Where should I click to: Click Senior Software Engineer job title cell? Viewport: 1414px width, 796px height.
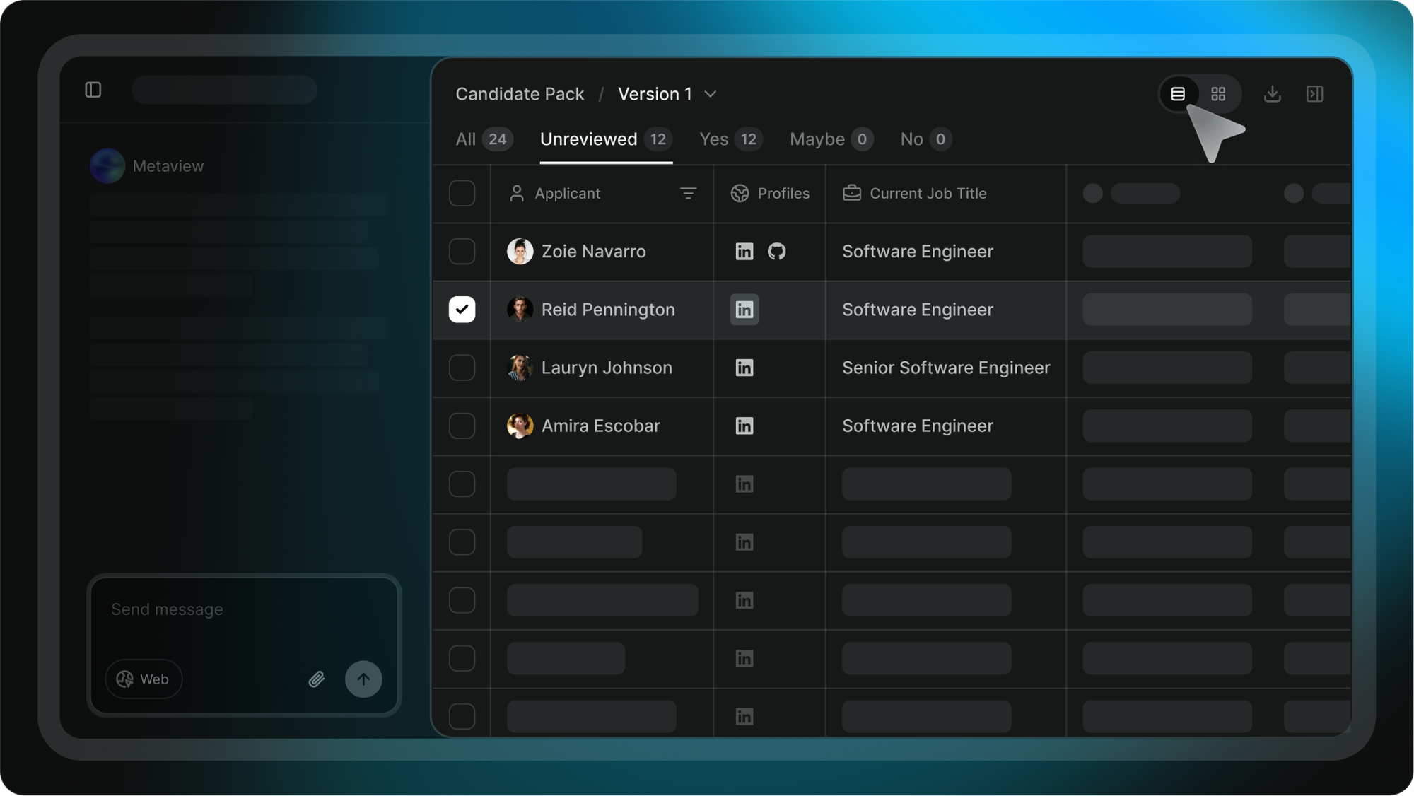pyautogui.click(x=946, y=368)
